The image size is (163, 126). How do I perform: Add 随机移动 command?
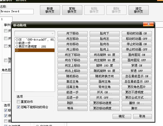coord(72,76)
